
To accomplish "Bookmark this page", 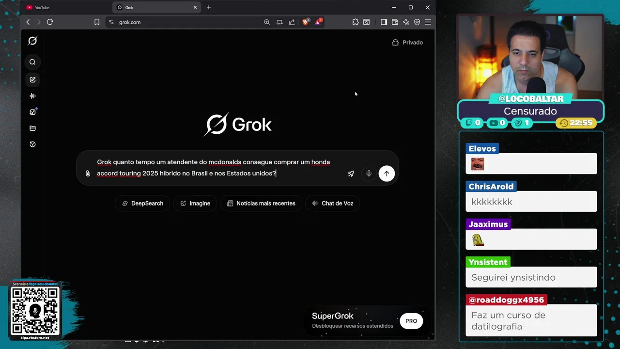I will (x=97, y=22).
